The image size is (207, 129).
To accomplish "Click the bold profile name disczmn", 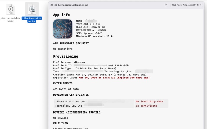I will 79,62.
